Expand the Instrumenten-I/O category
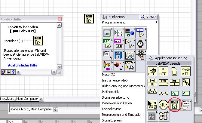Viewport: 202px width, 123px height. (115, 80)
